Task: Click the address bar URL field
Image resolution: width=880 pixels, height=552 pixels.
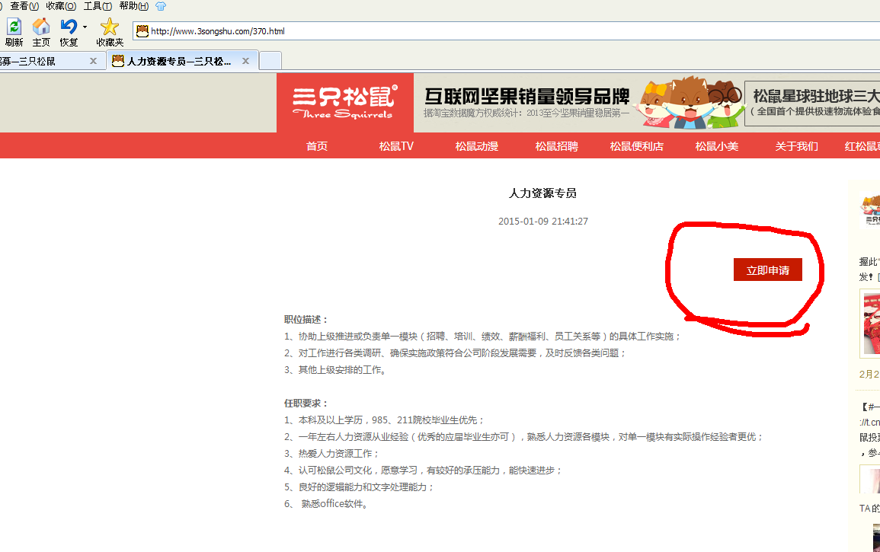Action: [x=505, y=31]
